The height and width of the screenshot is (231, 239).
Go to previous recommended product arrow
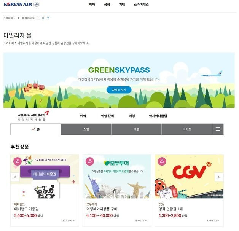(x=15, y=177)
